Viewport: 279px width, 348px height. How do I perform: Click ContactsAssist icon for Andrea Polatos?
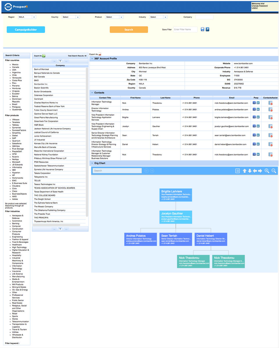tap(270, 109)
